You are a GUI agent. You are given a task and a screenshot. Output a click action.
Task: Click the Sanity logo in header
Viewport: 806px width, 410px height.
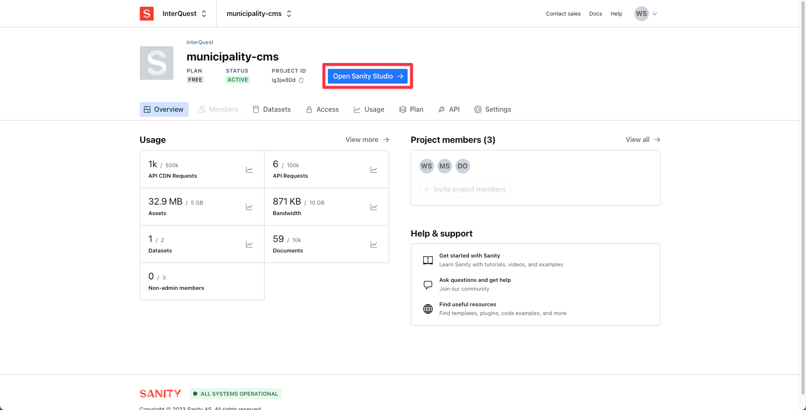coord(147,13)
